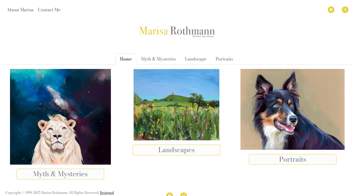Click the footer Facebook icon

(x=170, y=194)
